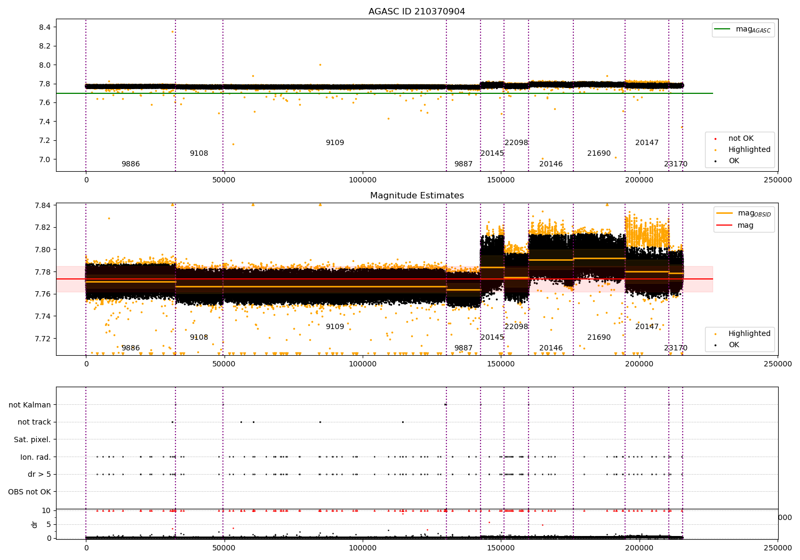Viewport: 800px width, 560px height.
Task: Click the 7.84 y-axis tick label
Action: coord(43,205)
